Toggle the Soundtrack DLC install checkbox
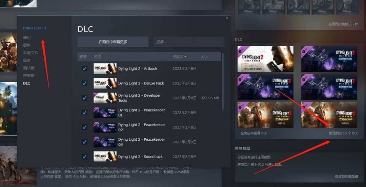The image size is (366, 187). [x=84, y=157]
